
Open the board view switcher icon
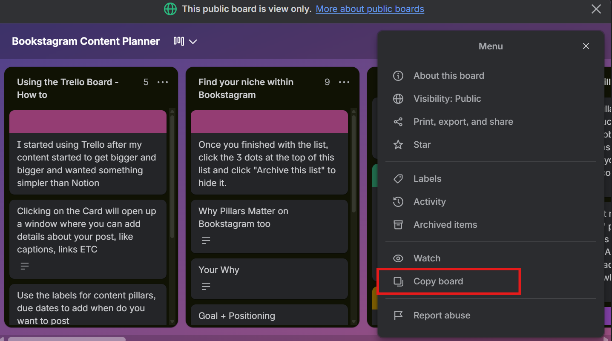pyautogui.click(x=179, y=41)
